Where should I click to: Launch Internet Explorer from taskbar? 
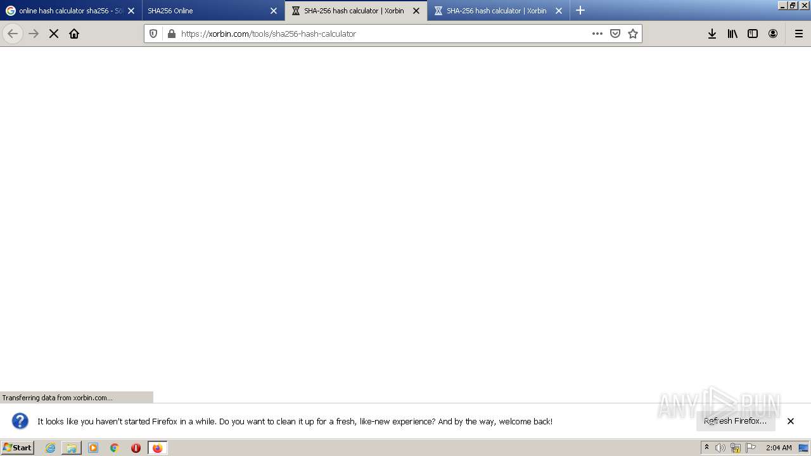click(x=50, y=448)
